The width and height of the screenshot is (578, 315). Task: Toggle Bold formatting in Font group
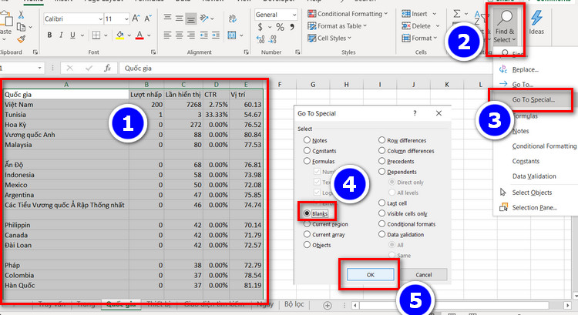[49, 35]
